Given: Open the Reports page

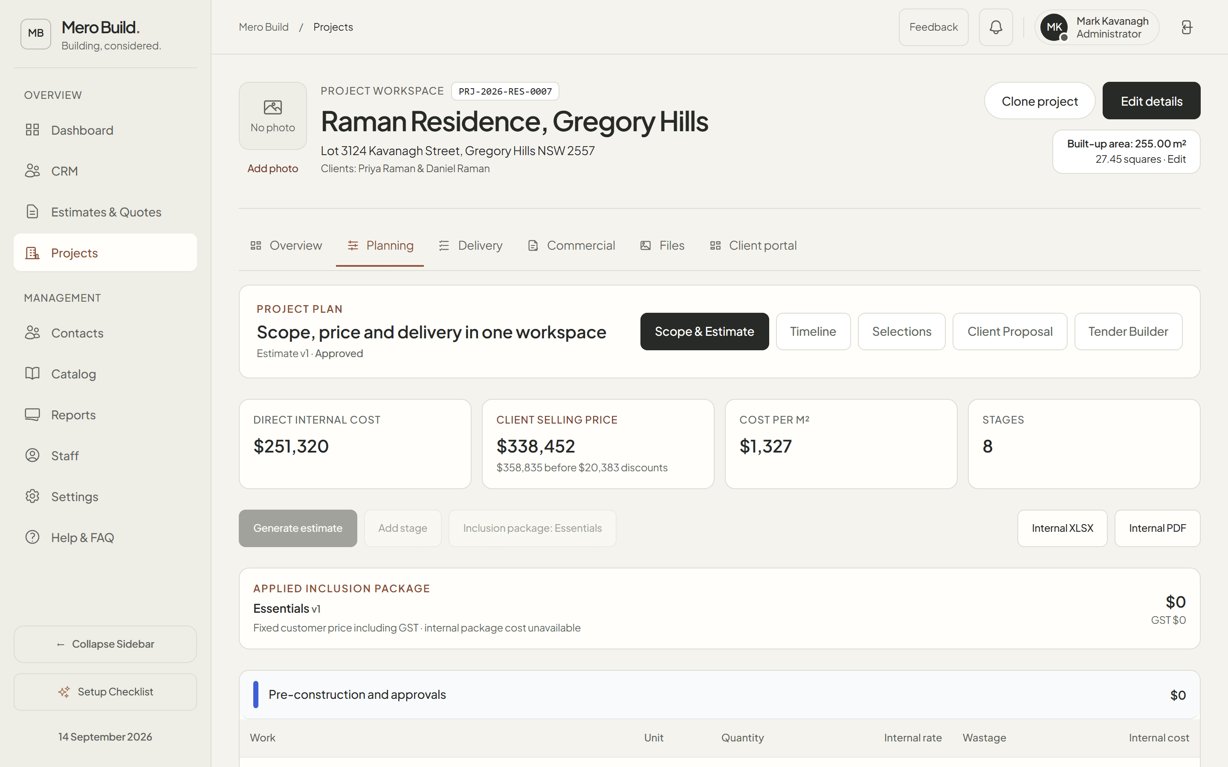Looking at the screenshot, I should point(105,415).
